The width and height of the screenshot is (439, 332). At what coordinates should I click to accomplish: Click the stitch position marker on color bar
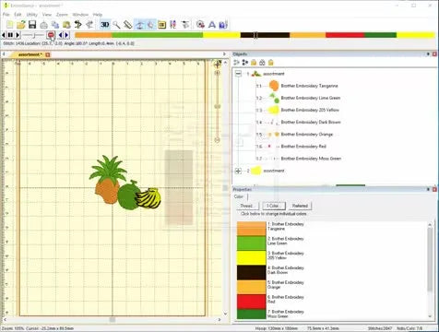click(x=255, y=35)
